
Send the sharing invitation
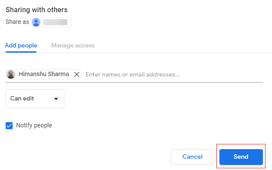pyautogui.click(x=241, y=157)
